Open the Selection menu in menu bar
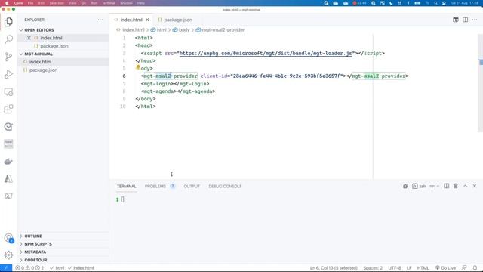The image size is (483, 272). (57, 3)
